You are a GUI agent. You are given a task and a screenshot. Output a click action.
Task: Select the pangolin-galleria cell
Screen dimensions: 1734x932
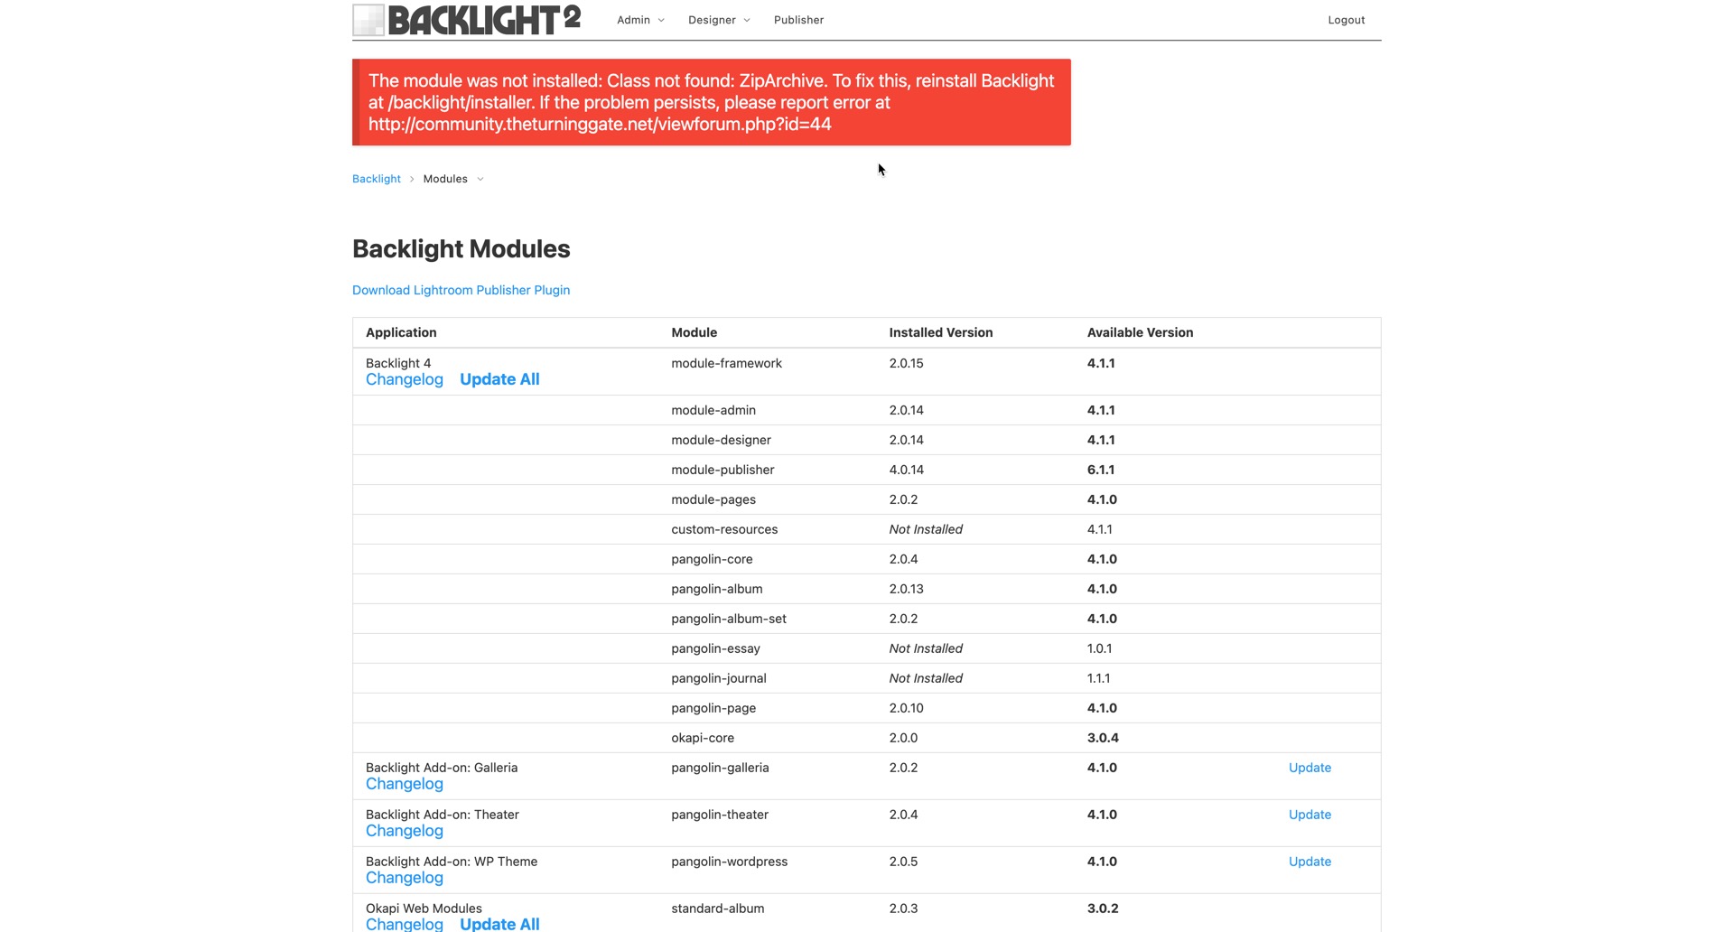point(720,768)
